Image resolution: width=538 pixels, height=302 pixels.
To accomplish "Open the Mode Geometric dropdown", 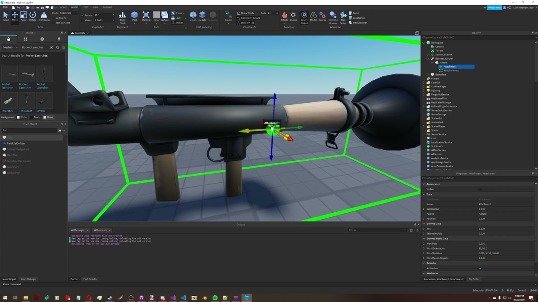I will (x=69, y=13).
